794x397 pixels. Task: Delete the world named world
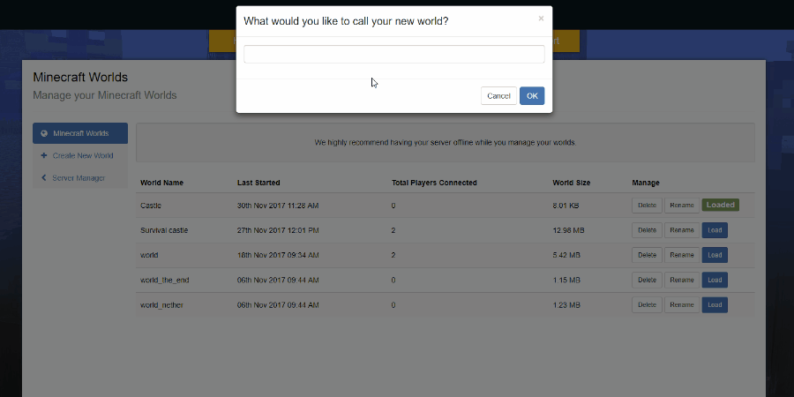(x=647, y=255)
